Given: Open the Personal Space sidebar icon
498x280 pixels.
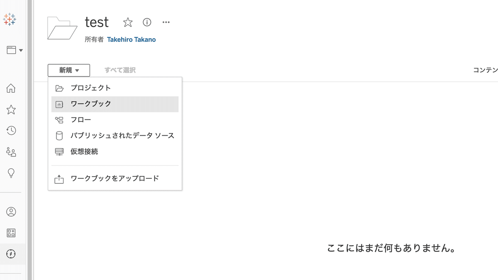Looking at the screenshot, I should [11, 212].
